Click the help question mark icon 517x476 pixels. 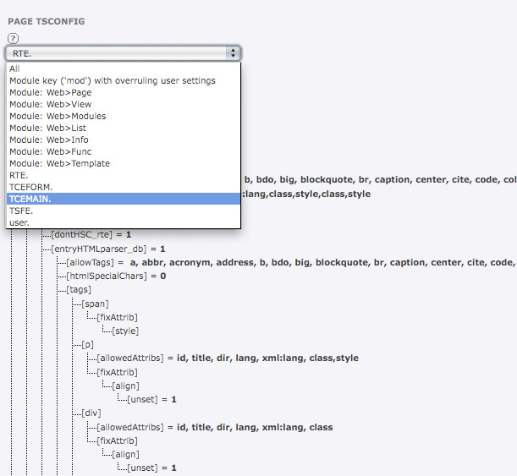click(13, 39)
